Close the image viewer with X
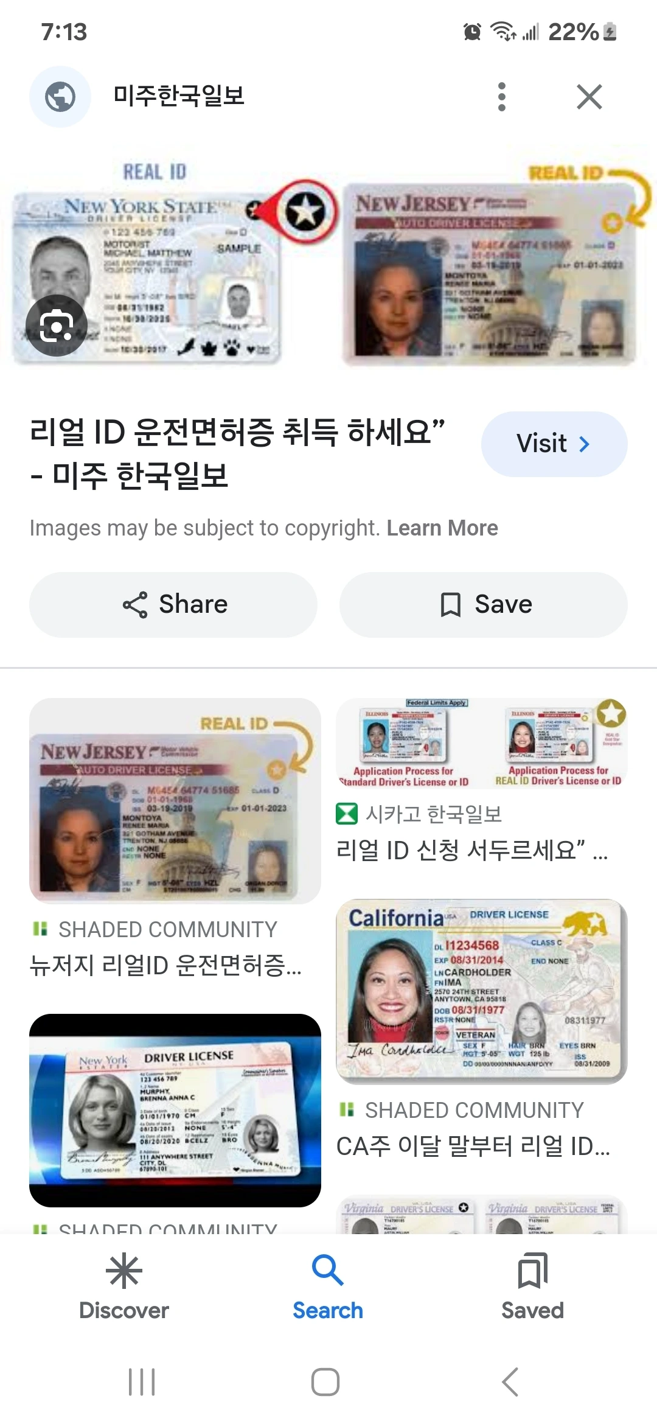The height and width of the screenshot is (1424, 657). pyautogui.click(x=589, y=97)
